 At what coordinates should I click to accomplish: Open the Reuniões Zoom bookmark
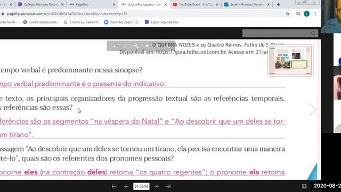coord(122,22)
